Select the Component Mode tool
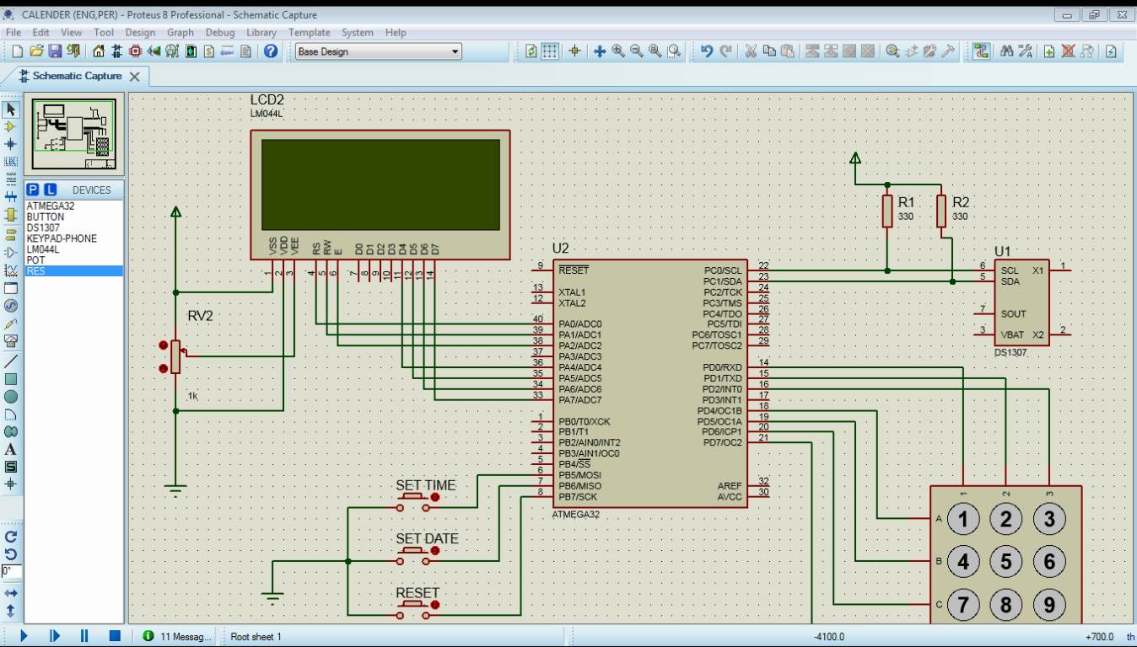Viewport: 1137px width, 647px height. coord(11,126)
